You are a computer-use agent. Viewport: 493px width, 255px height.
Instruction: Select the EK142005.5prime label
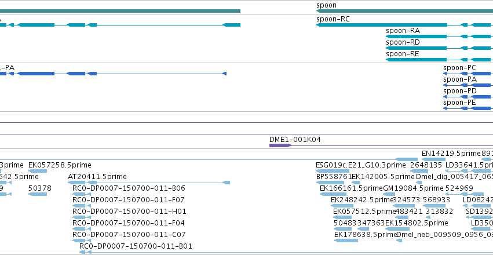(x=384, y=177)
